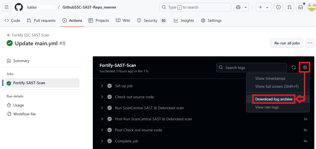Image resolution: width=316 pixels, height=149 pixels.
Task: Expand the Set up job step
Action: click(x=102, y=86)
